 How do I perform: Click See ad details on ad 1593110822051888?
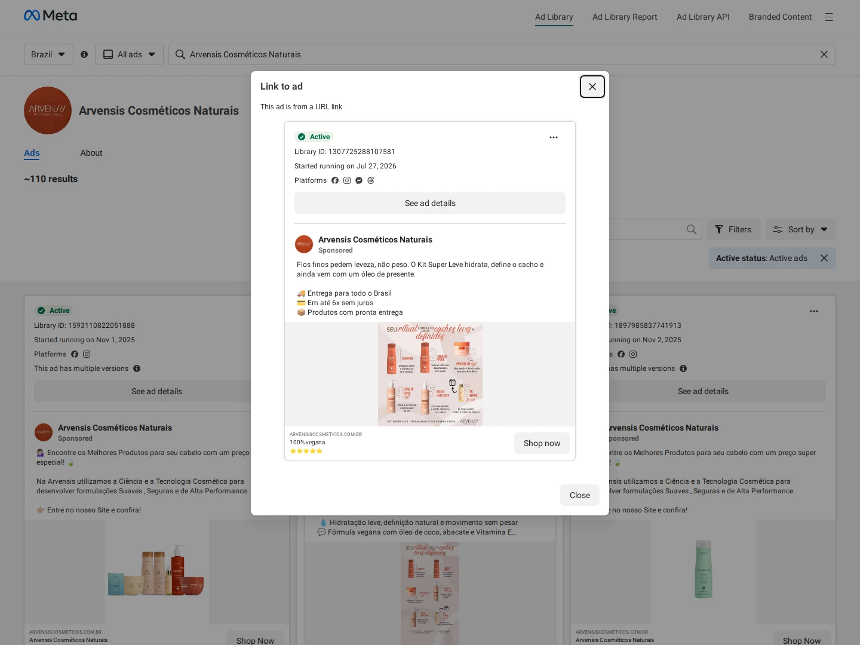(156, 391)
